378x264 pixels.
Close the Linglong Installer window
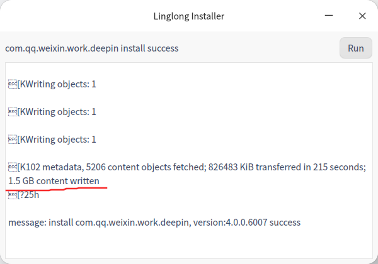pos(362,16)
